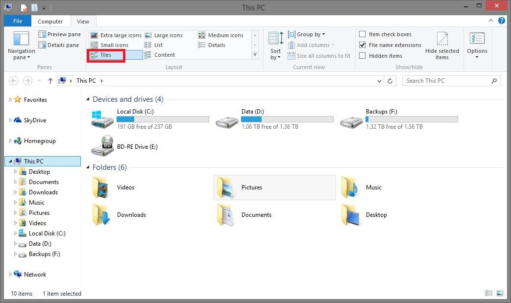Expand the Favorites tree node
Screen dimensions: 511x303
click(x=11, y=100)
